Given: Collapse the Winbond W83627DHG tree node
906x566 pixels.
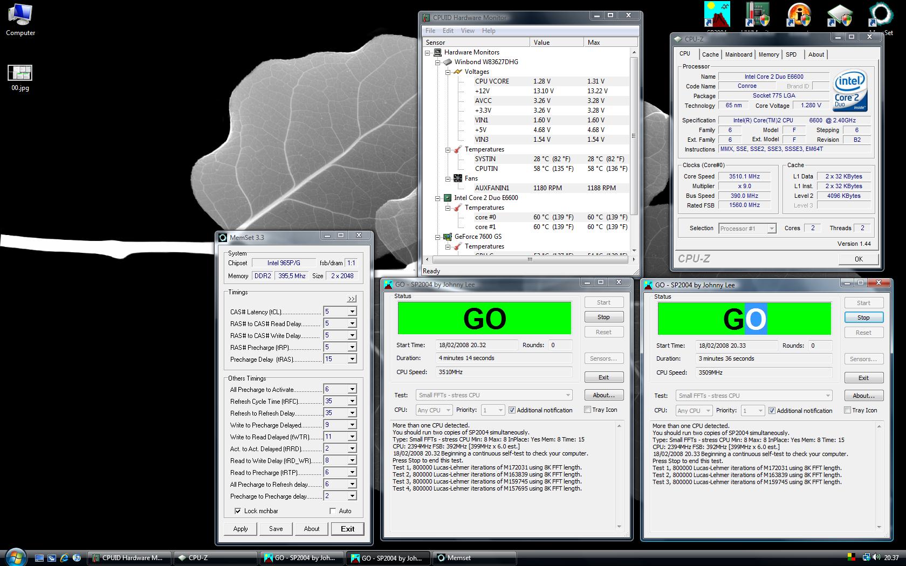Looking at the screenshot, I should 437,62.
